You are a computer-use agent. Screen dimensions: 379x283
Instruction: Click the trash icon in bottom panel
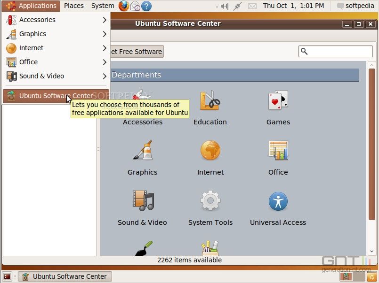click(372, 276)
